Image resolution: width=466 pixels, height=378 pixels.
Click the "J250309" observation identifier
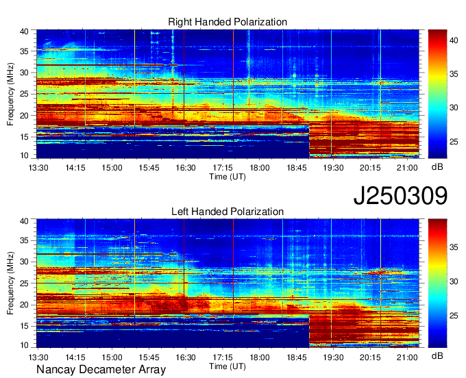coord(400,196)
